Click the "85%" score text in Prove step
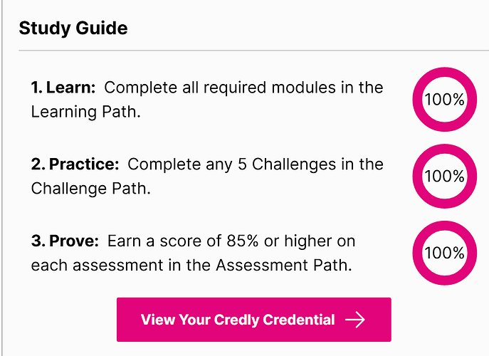489x356 pixels. [x=260, y=241]
